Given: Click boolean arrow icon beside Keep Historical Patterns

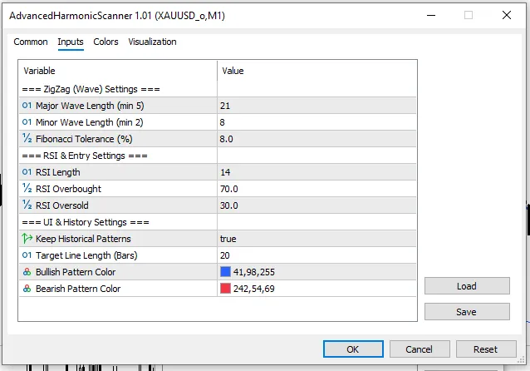Looking at the screenshot, I should (x=27, y=238).
